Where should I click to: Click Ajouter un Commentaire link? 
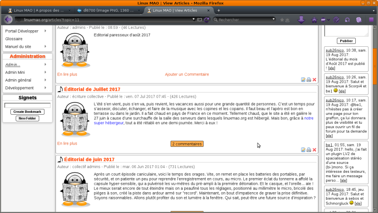187,74
